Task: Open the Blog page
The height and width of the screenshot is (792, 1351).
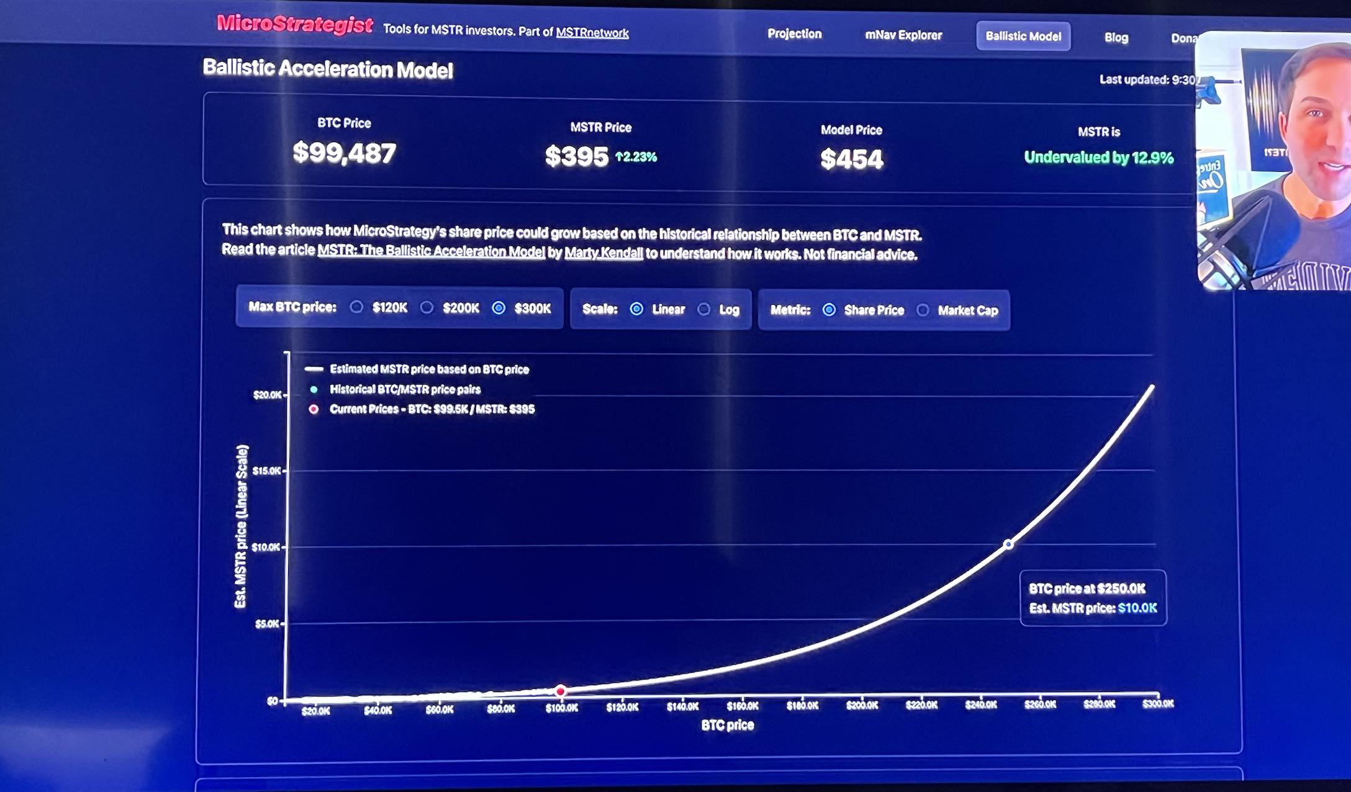Action: tap(1116, 37)
